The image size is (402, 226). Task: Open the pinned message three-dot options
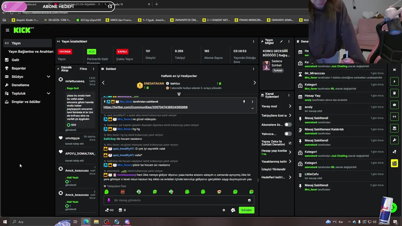click(x=252, y=102)
